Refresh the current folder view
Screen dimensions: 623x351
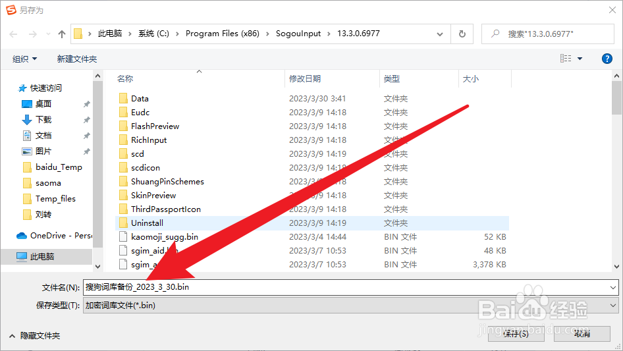[462, 34]
